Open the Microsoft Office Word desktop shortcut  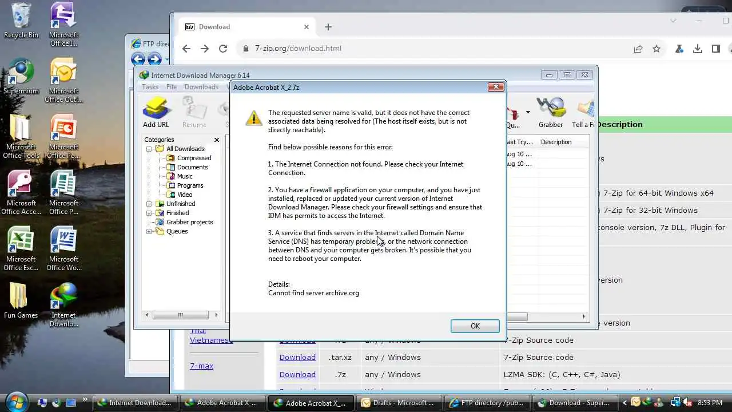(x=63, y=249)
